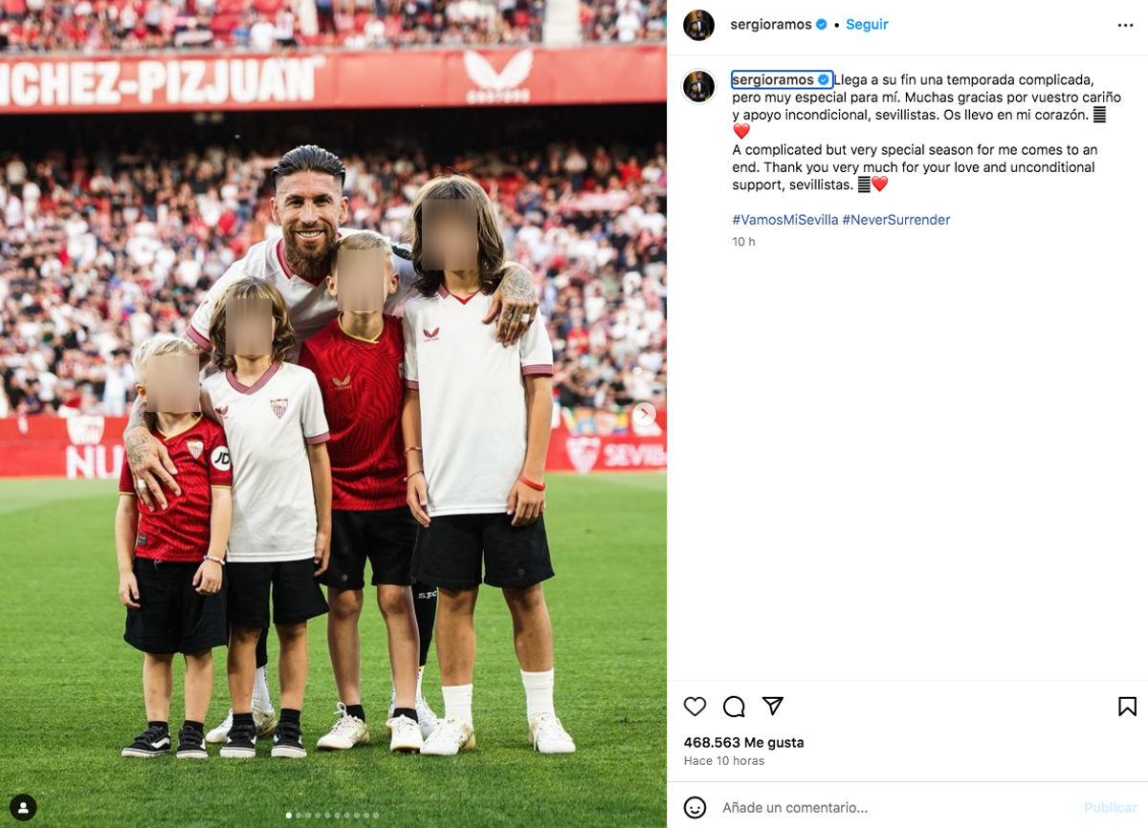
Task: Open sergioramos profile picture in header
Action: click(x=698, y=25)
